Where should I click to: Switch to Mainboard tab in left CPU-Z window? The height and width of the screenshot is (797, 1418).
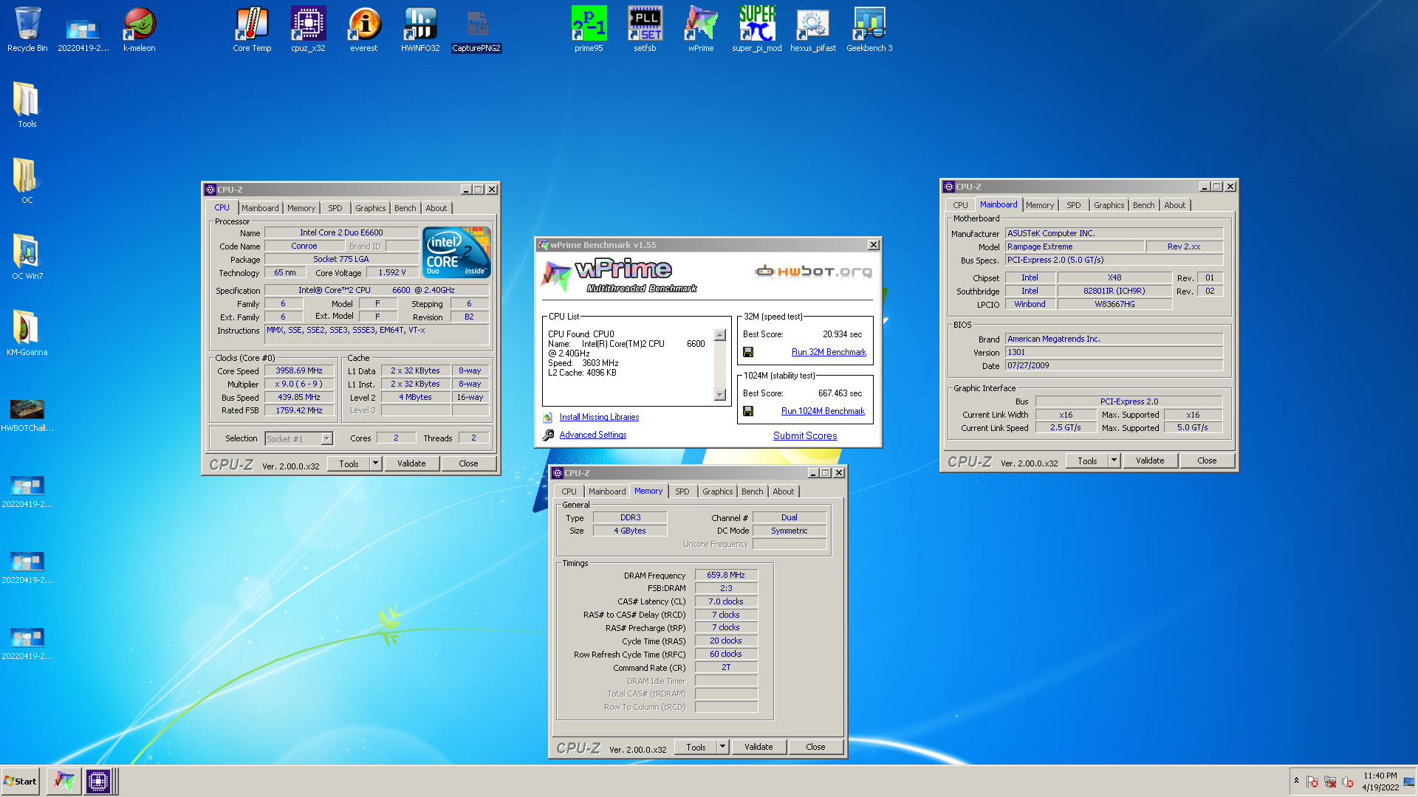(260, 208)
